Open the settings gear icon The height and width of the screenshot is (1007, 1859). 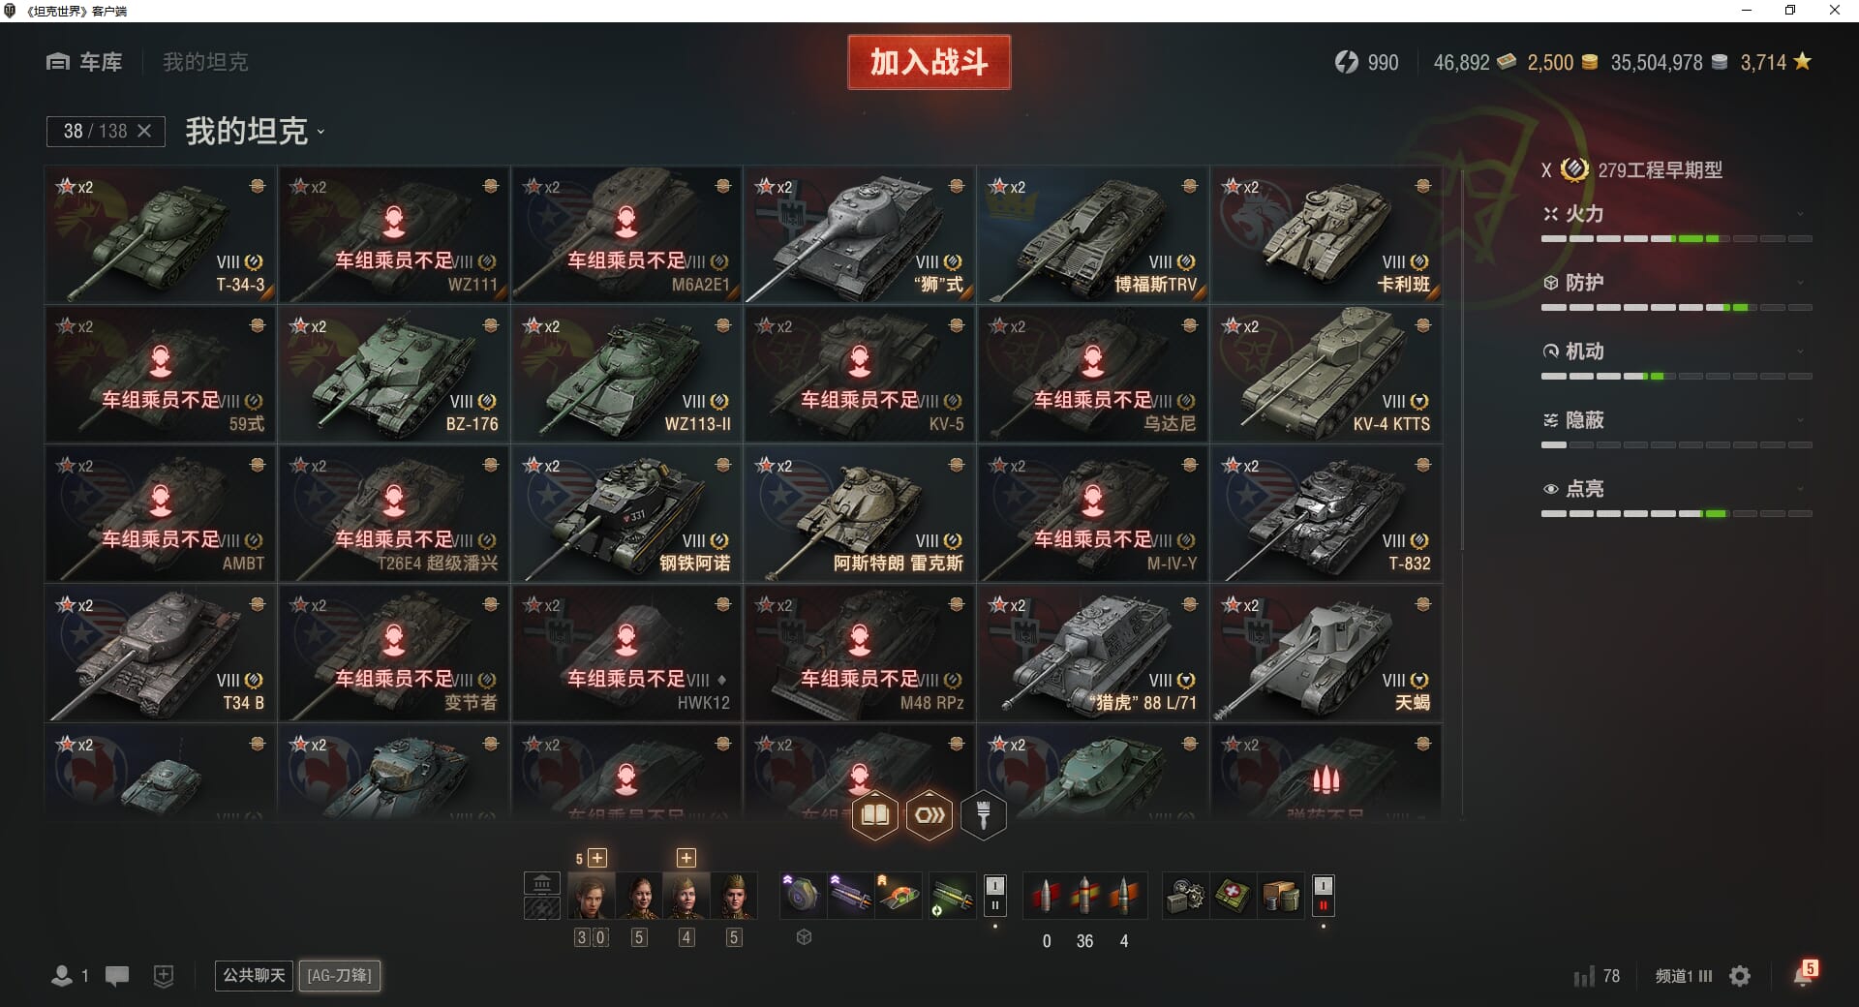(1740, 976)
